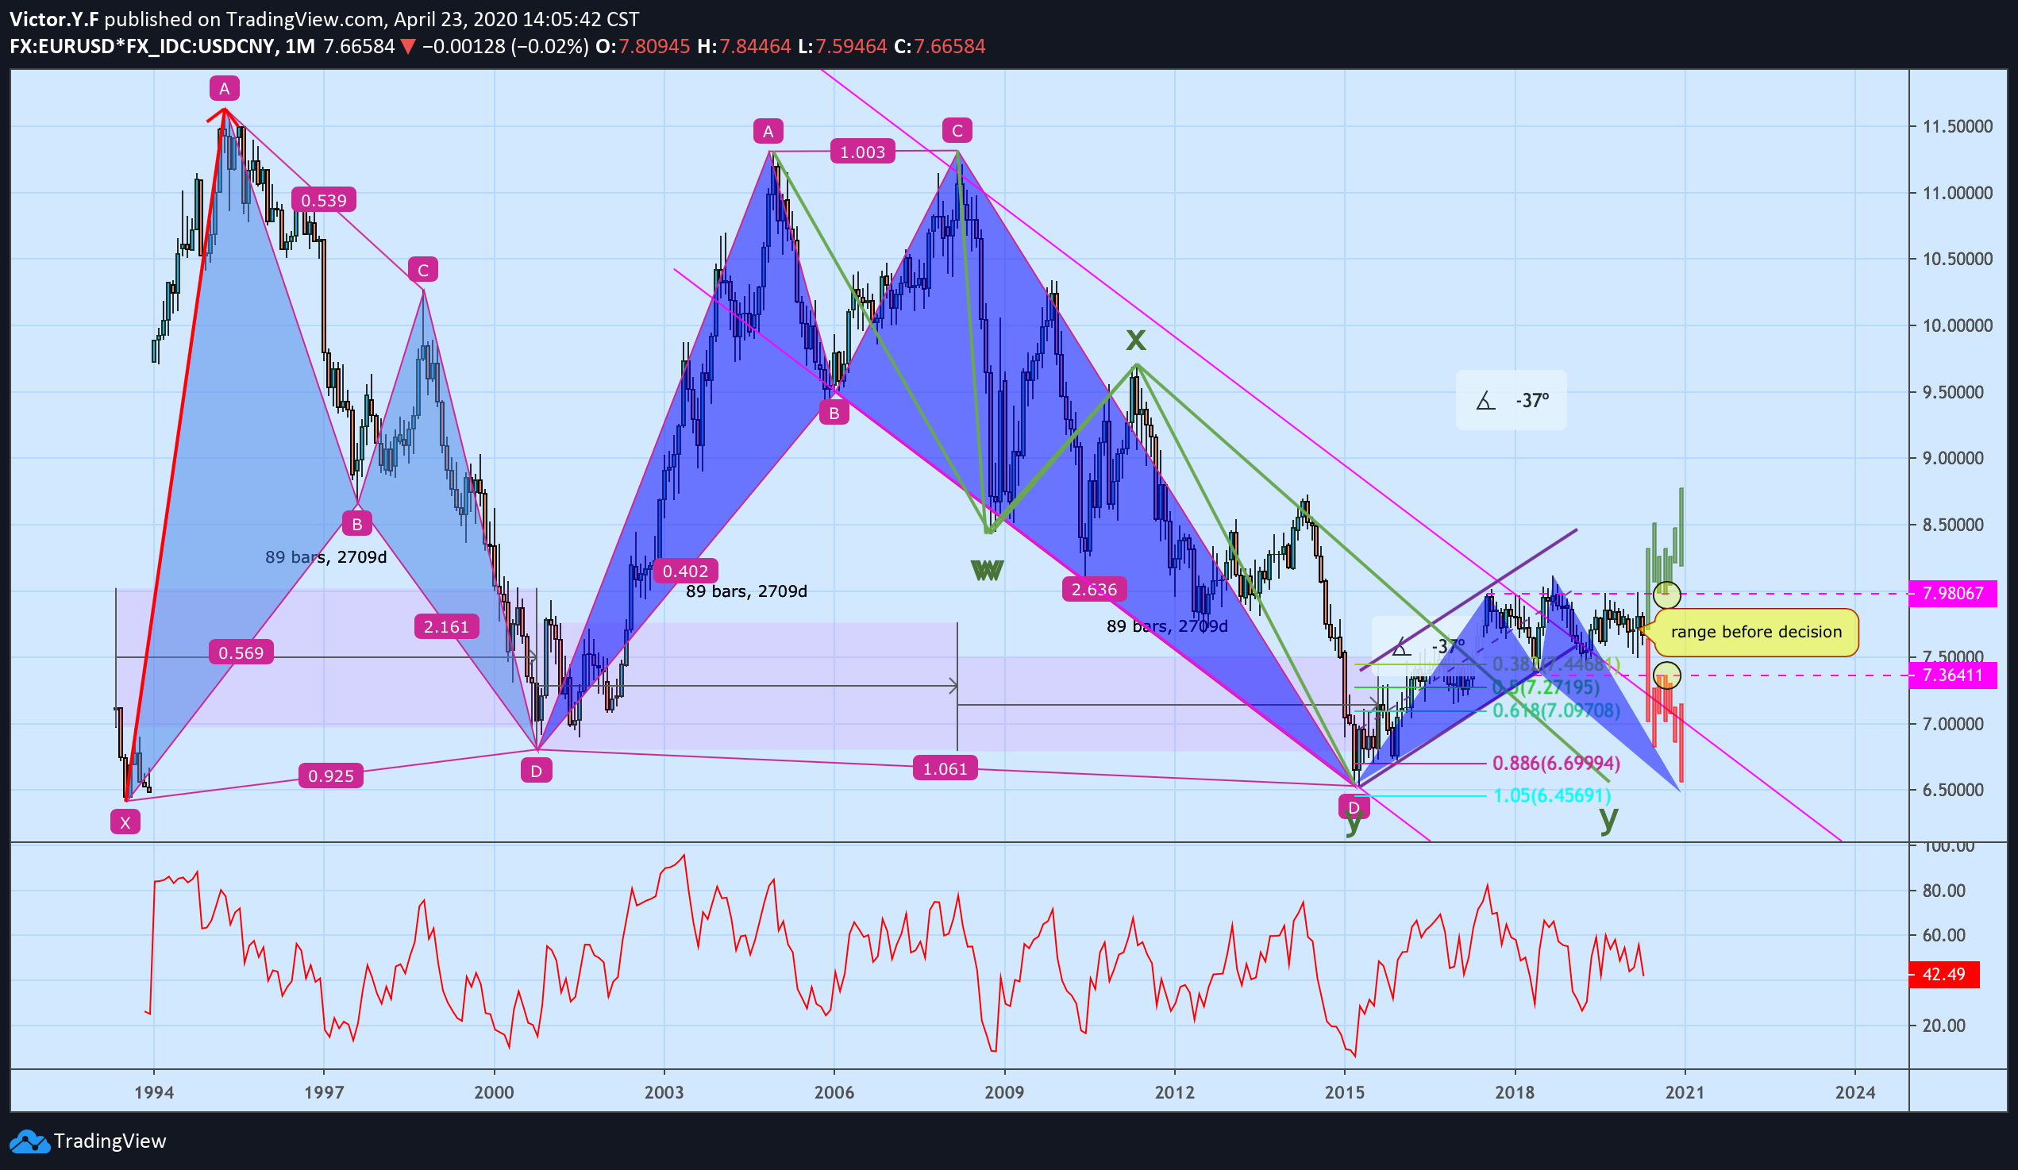Click the 2000 time axis label
The width and height of the screenshot is (2018, 1170).
coord(494,1092)
